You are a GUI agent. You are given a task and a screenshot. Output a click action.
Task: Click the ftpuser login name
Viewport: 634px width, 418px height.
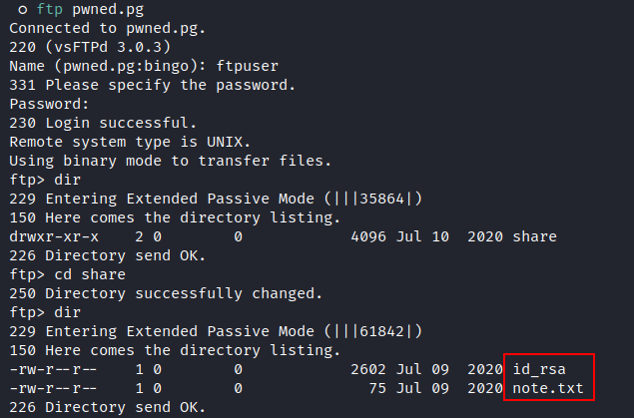247,66
